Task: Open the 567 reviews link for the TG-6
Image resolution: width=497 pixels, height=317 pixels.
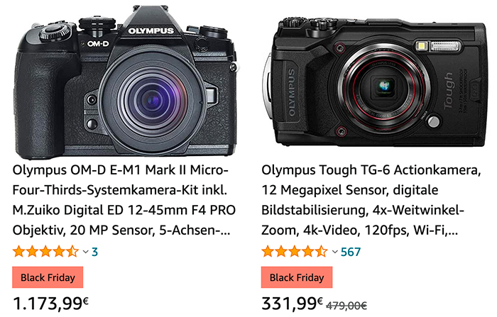Action: pyautogui.click(x=351, y=252)
